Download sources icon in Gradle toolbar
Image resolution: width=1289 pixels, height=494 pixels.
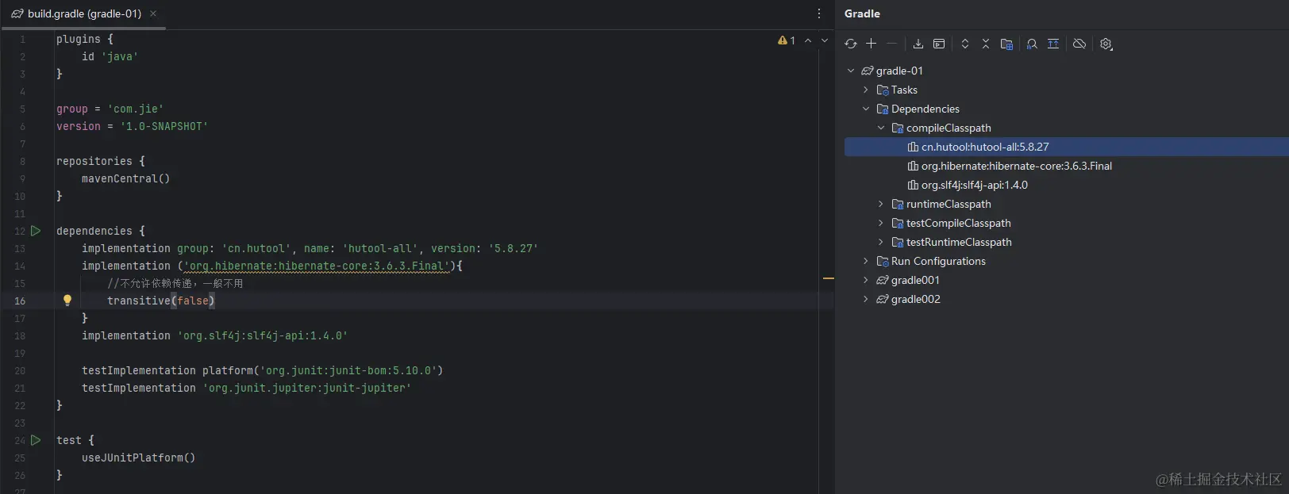tap(918, 44)
